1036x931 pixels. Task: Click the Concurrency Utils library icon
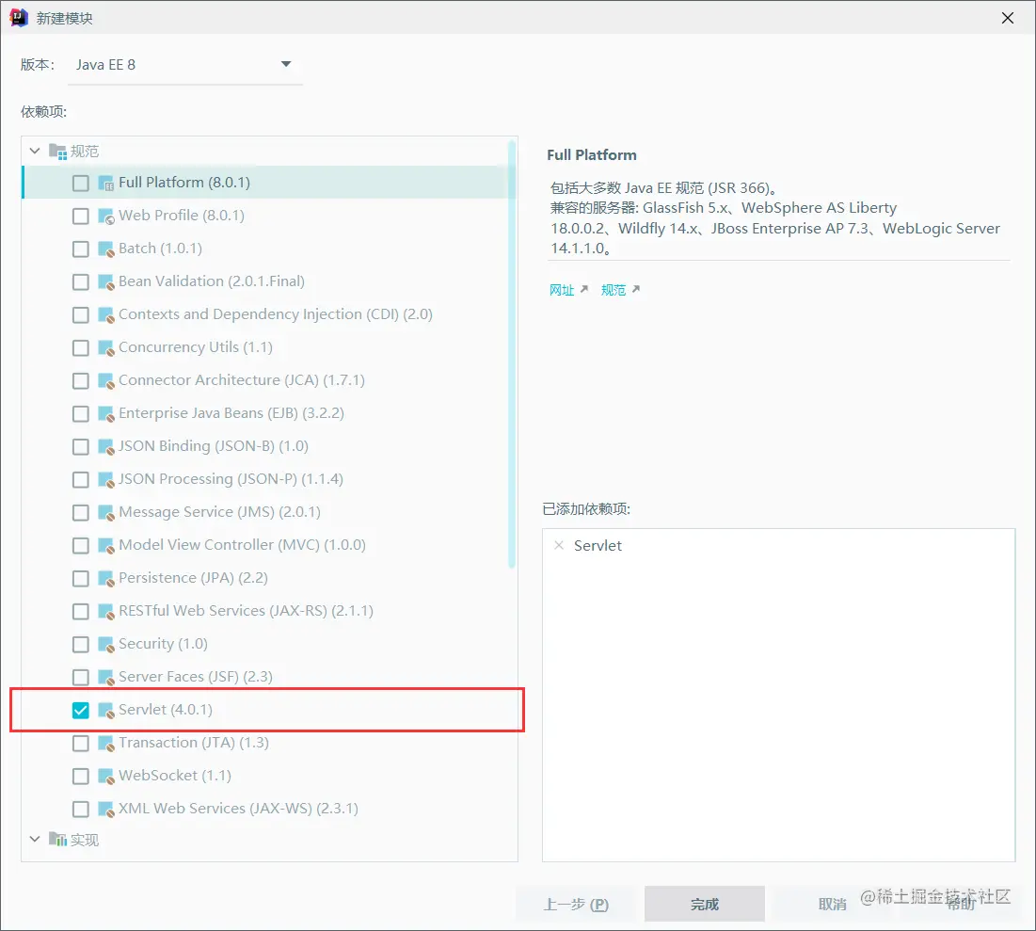pos(105,348)
